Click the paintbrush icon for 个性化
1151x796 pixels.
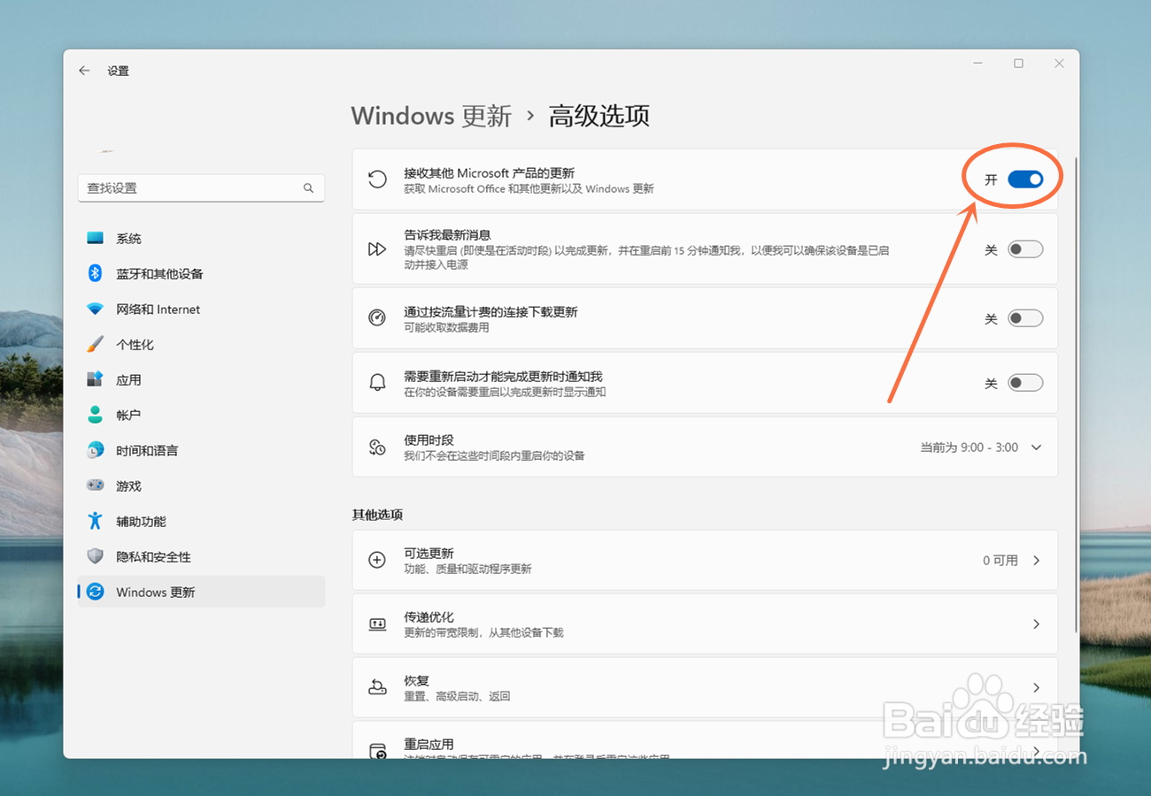coord(96,344)
